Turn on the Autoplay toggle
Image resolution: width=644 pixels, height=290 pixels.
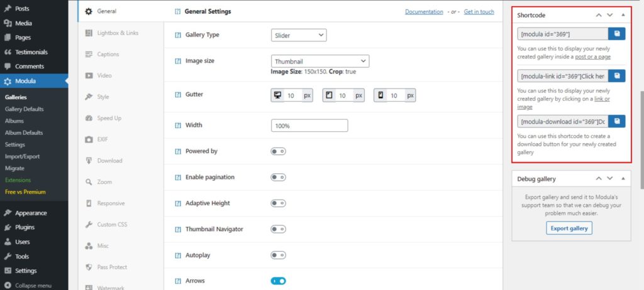pyautogui.click(x=278, y=255)
